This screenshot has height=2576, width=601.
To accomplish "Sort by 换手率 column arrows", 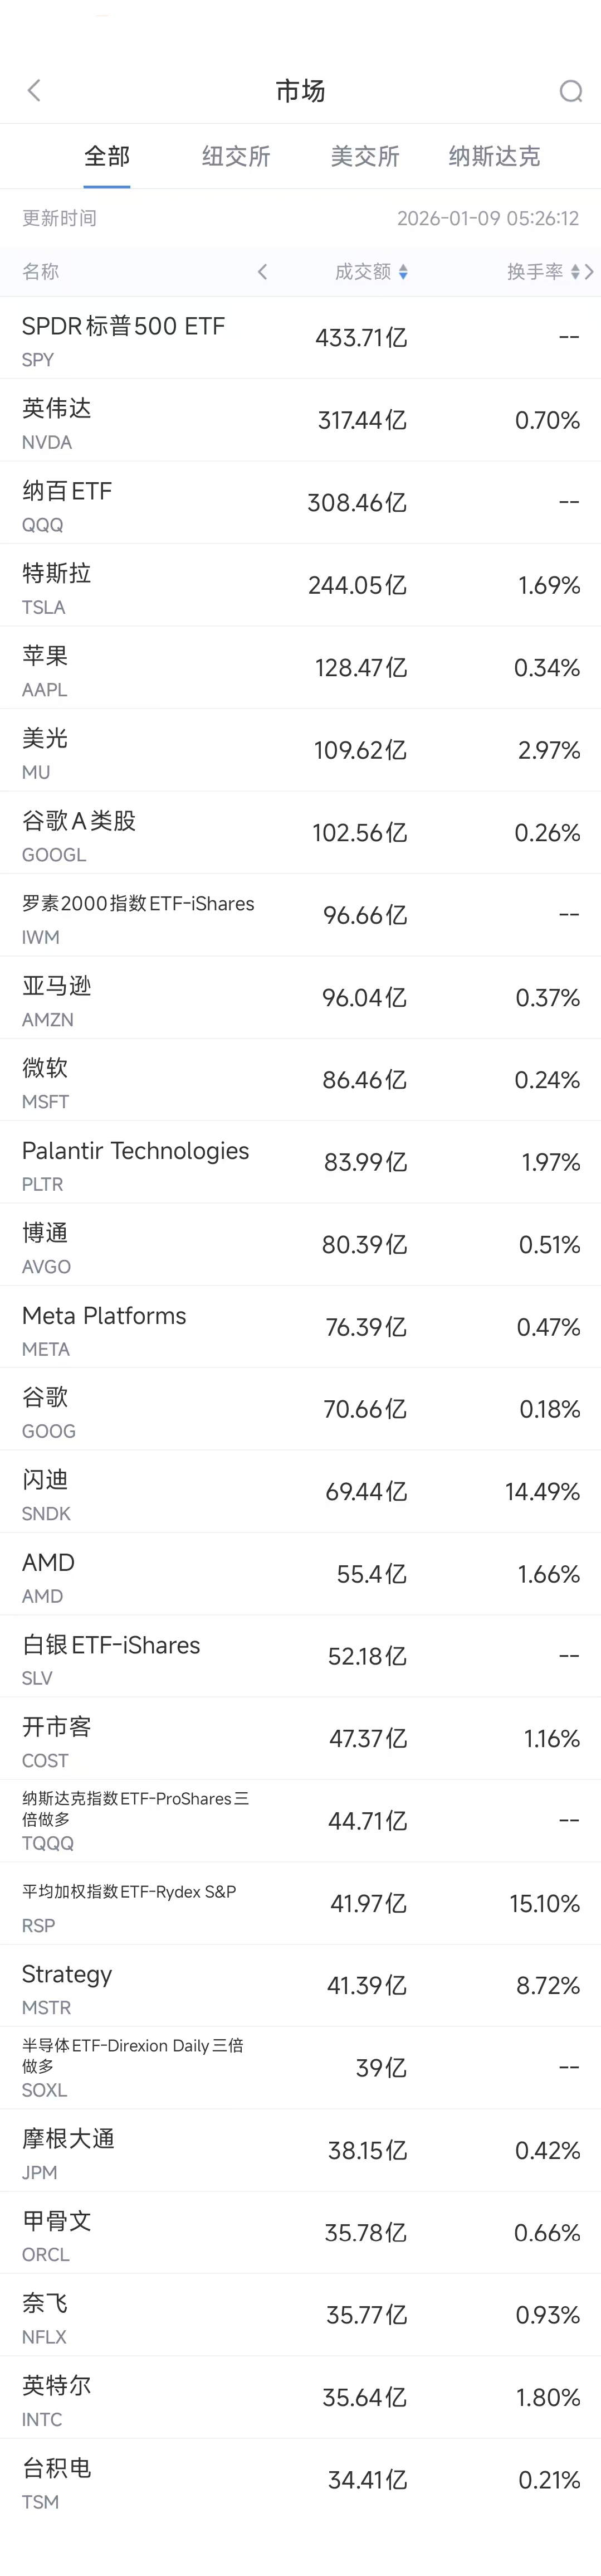I will 574,272.
